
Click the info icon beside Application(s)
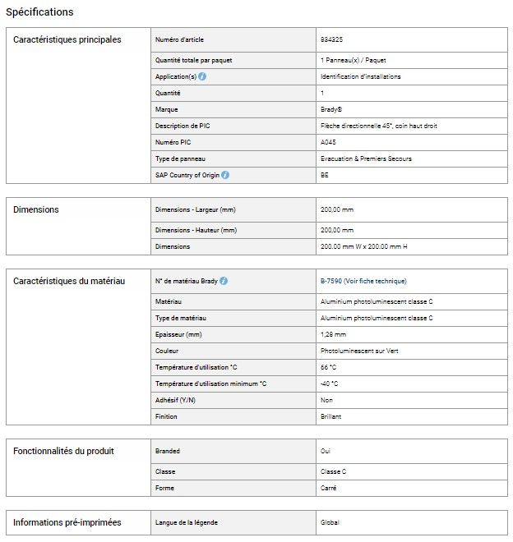[x=202, y=77]
